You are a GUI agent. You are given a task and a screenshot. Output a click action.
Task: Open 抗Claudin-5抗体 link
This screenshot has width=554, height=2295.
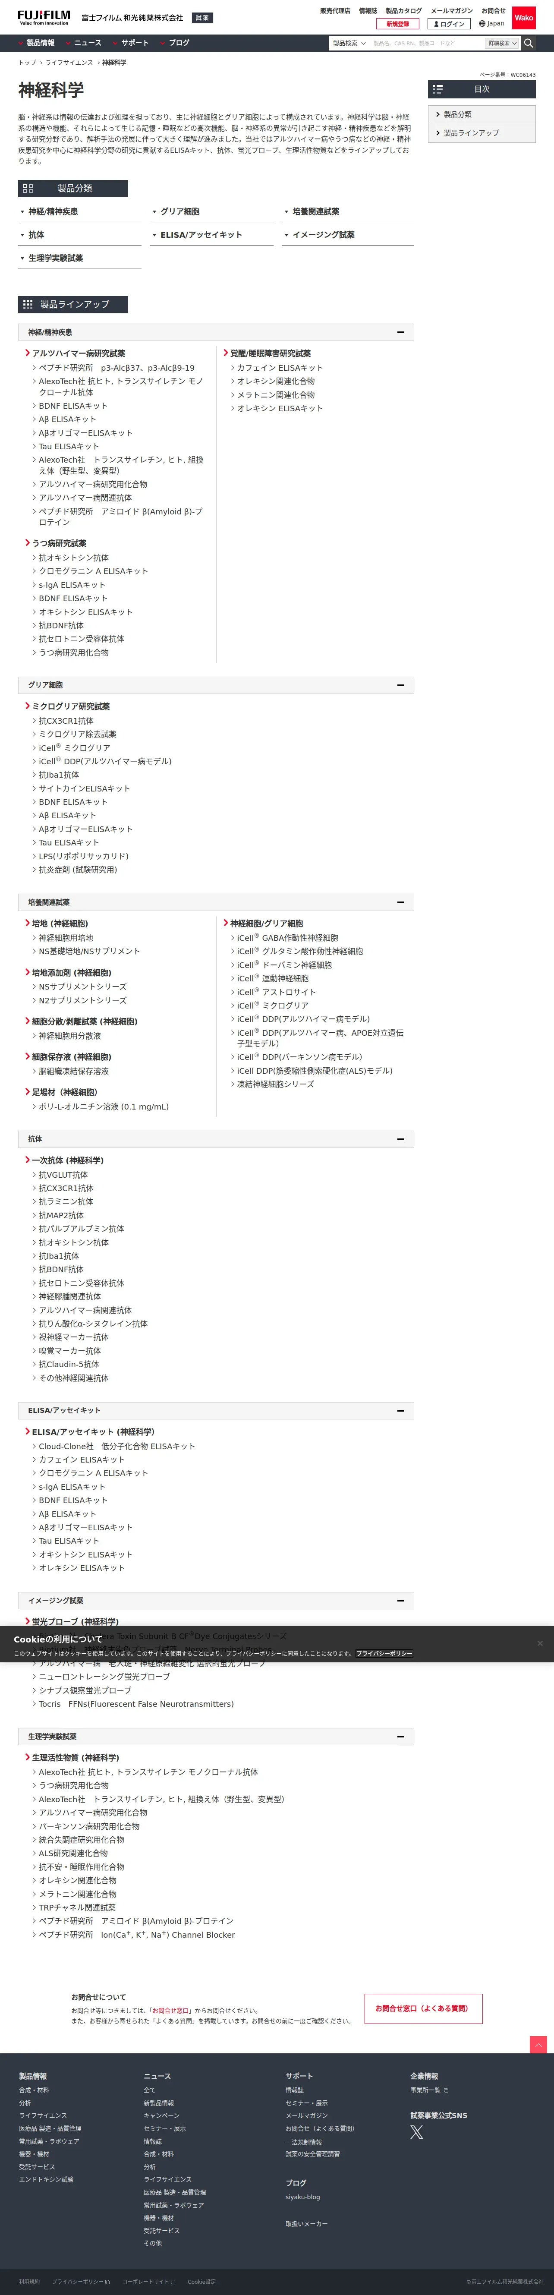pyautogui.click(x=69, y=1364)
